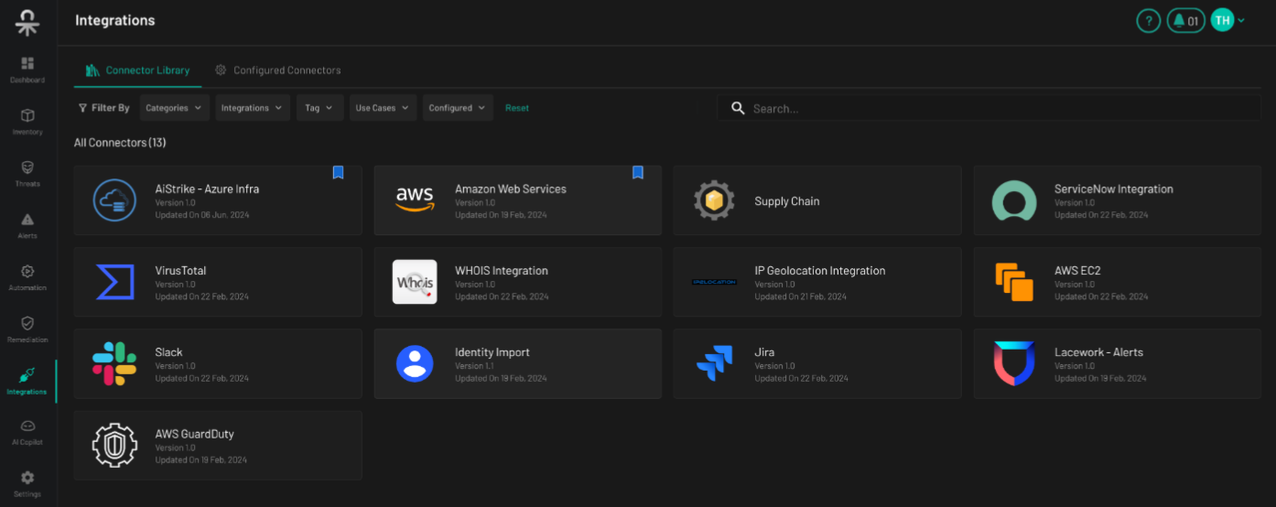
Task: Switch to the Connector Library tab
Action: point(137,70)
